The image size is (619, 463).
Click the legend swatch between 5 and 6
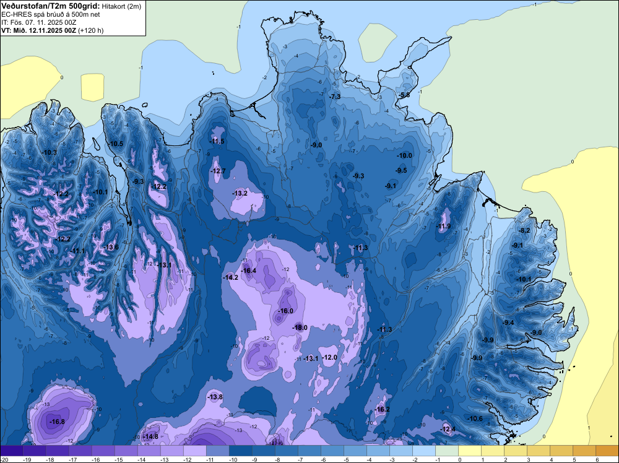pyautogui.click(x=584, y=451)
